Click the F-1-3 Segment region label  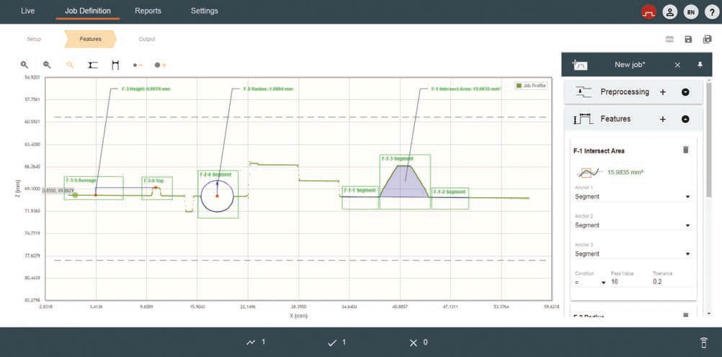(397, 158)
